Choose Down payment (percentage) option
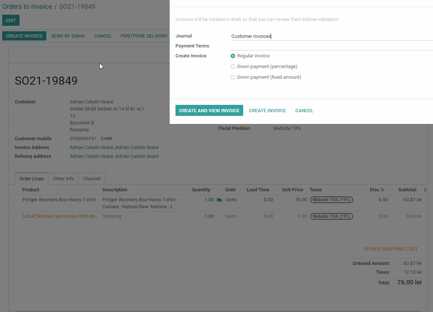This screenshot has height=312, width=433. point(233,67)
